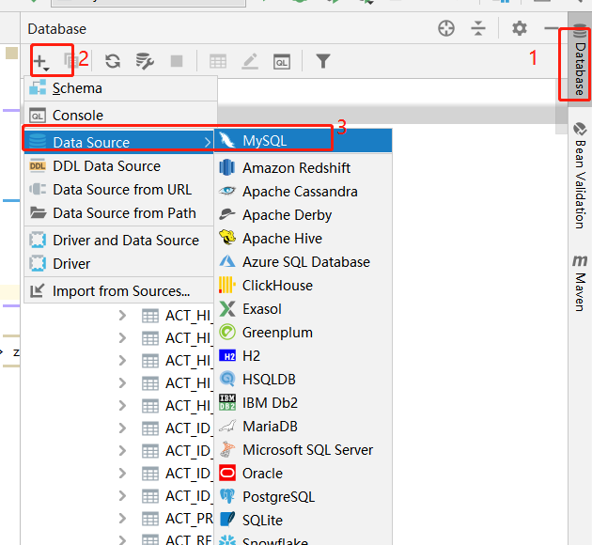Select IBM Db2 data source
Viewport: 592px width, 545px height.
click(304, 403)
